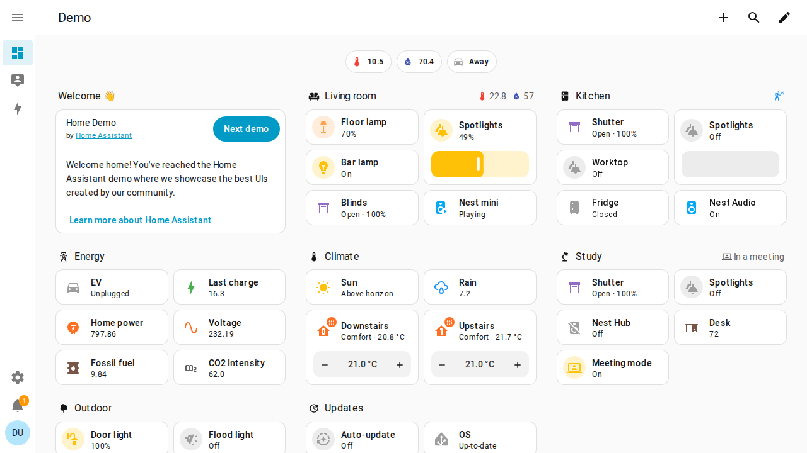Click the CO2 Intensity icon
The image size is (807, 453).
(x=191, y=368)
